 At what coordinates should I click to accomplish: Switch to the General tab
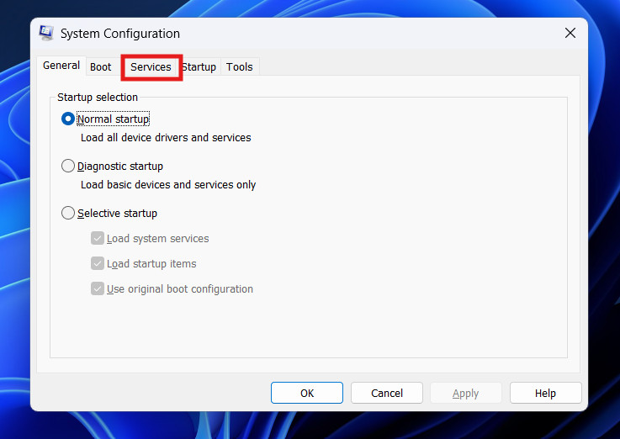pyautogui.click(x=61, y=66)
